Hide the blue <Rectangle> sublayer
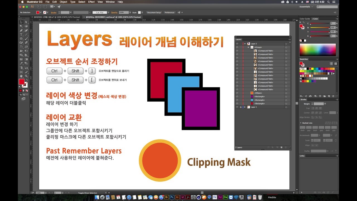Image resolution: width=357 pixels, height=201 pixels. coord(237,100)
